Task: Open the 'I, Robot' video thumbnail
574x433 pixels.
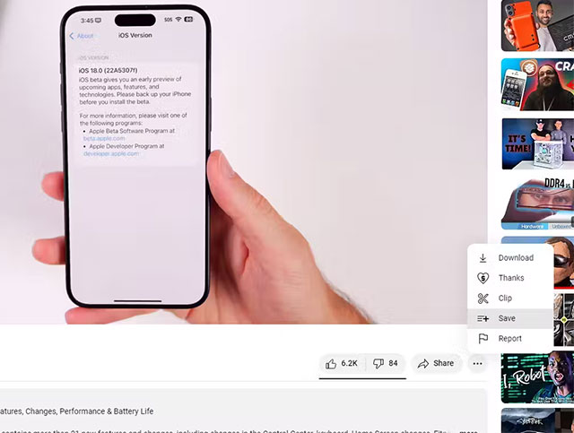Action: coord(537,377)
